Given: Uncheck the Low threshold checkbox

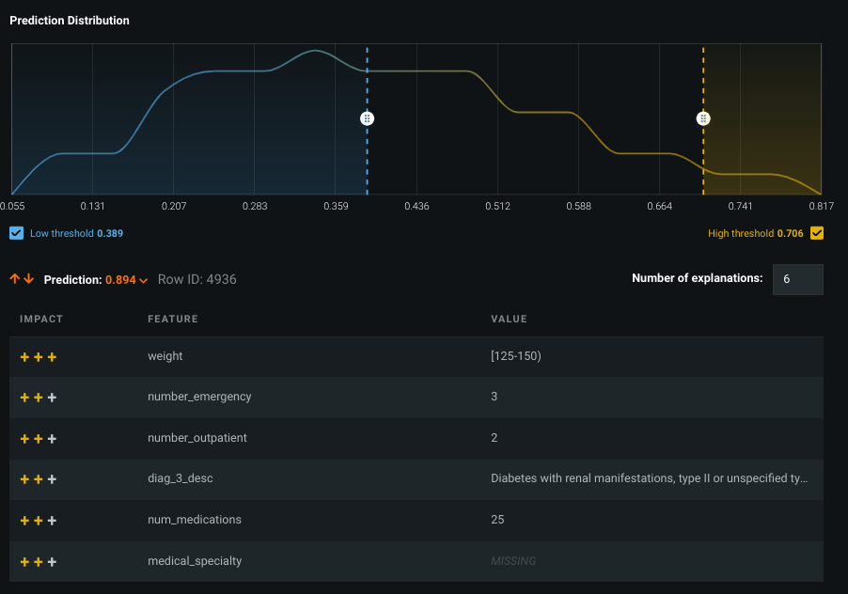Looking at the screenshot, I should pyautogui.click(x=16, y=233).
